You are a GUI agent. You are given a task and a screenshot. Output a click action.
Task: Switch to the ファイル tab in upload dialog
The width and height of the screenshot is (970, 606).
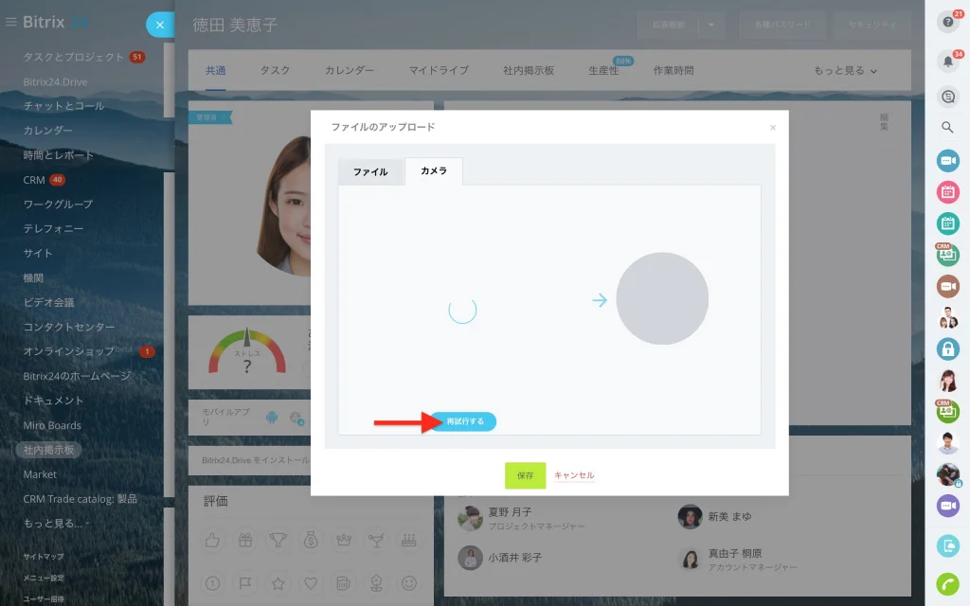(x=370, y=172)
